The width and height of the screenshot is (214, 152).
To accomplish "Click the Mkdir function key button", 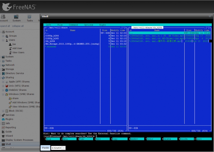I will [x=154, y=139].
